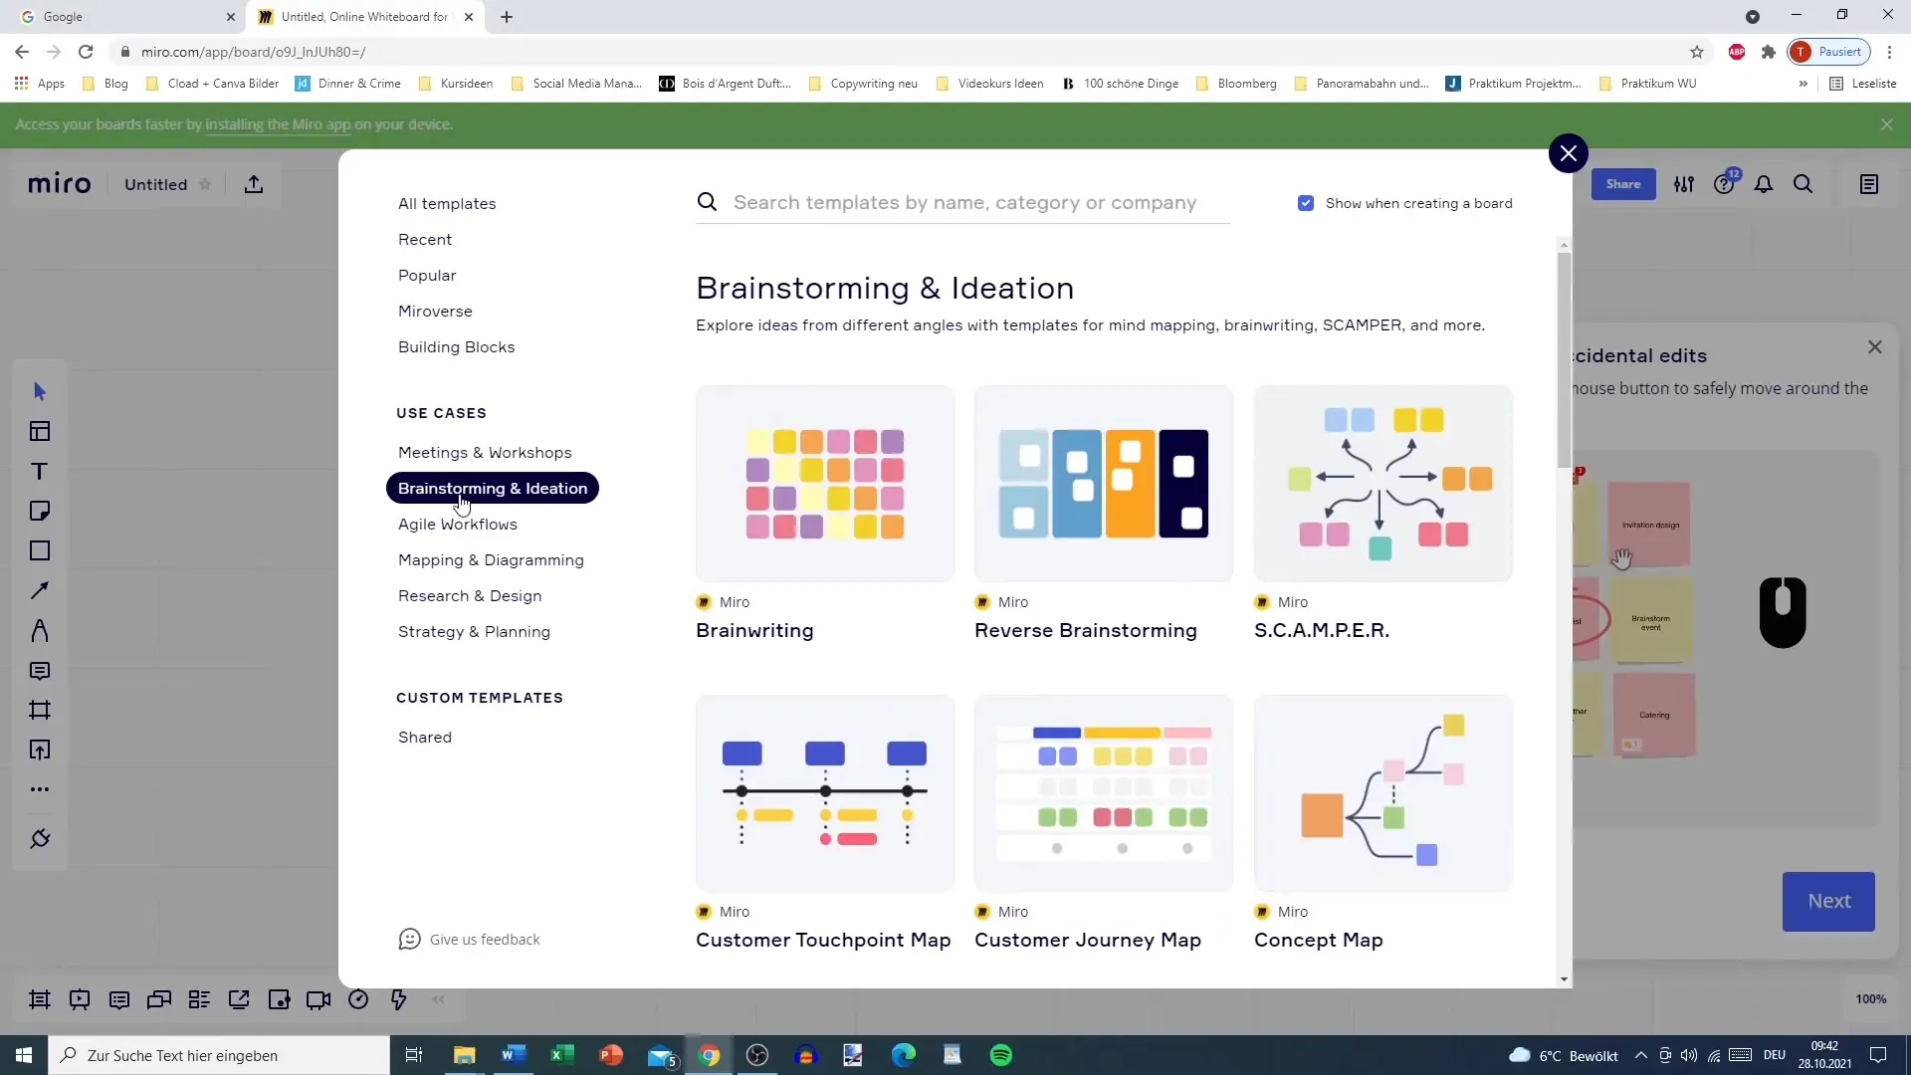Select the cursor arrow tool in Miro toolbar
Viewport: 1911px width, 1075px height.
[40, 391]
